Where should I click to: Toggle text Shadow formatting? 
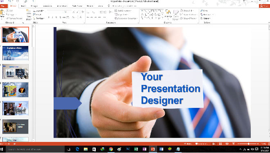click(60, 17)
